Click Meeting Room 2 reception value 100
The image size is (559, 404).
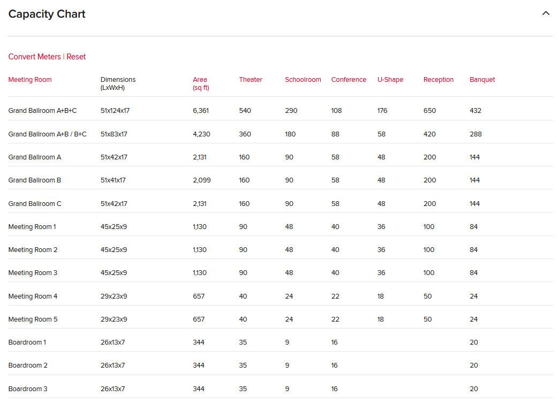coord(428,250)
